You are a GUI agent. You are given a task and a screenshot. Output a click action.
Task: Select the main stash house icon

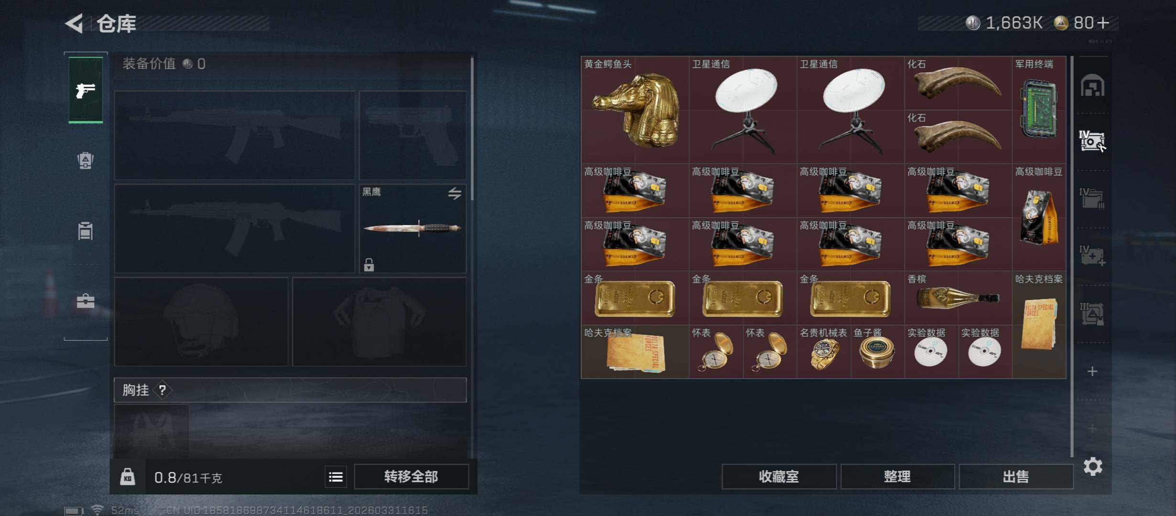[x=1093, y=86]
